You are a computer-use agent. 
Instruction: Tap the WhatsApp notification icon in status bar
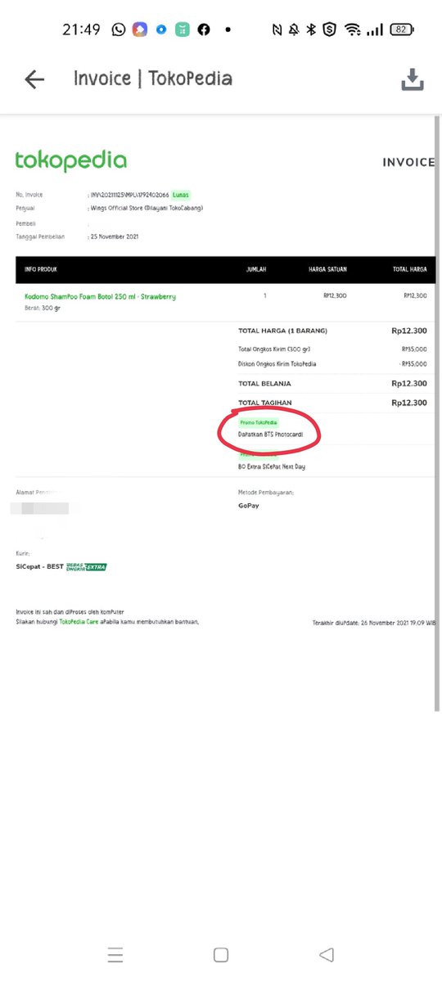[x=120, y=29]
